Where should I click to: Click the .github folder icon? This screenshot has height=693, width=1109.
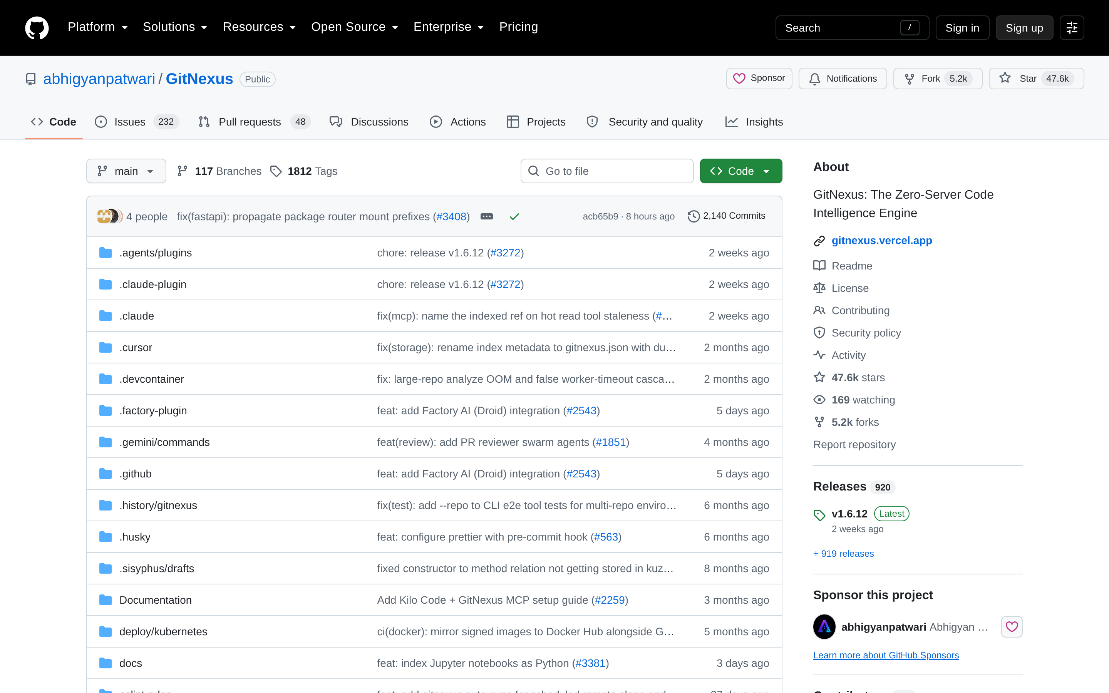coord(106,474)
